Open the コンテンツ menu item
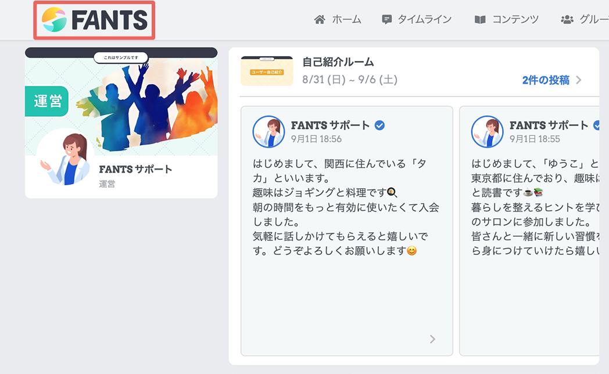Viewport: 609px width, 374px height. coord(515,19)
